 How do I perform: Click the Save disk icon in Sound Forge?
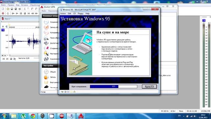point(12,9)
